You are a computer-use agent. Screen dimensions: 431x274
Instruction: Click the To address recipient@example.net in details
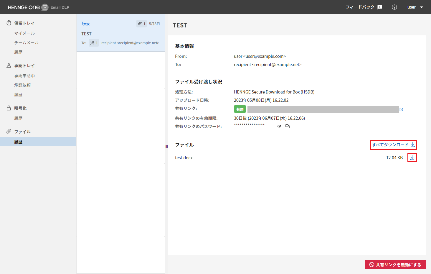click(x=268, y=65)
